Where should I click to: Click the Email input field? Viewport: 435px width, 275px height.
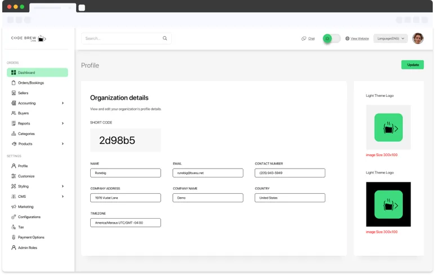click(x=208, y=173)
